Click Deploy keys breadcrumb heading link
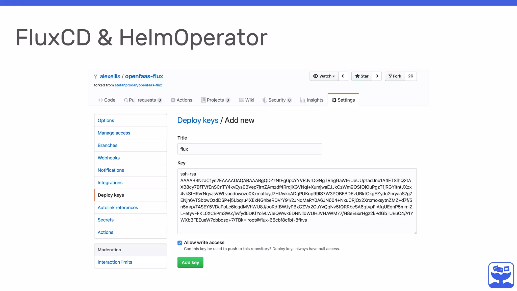The image size is (517, 291). point(198,120)
